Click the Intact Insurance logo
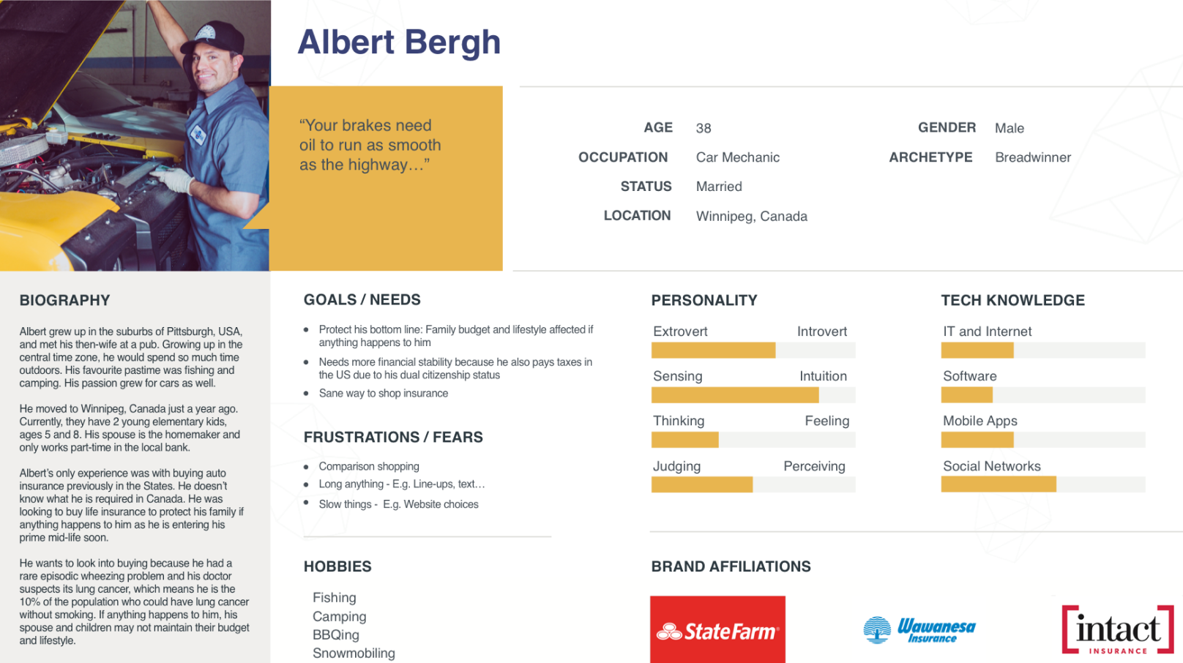This screenshot has width=1183, height=663. (x=1118, y=629)
